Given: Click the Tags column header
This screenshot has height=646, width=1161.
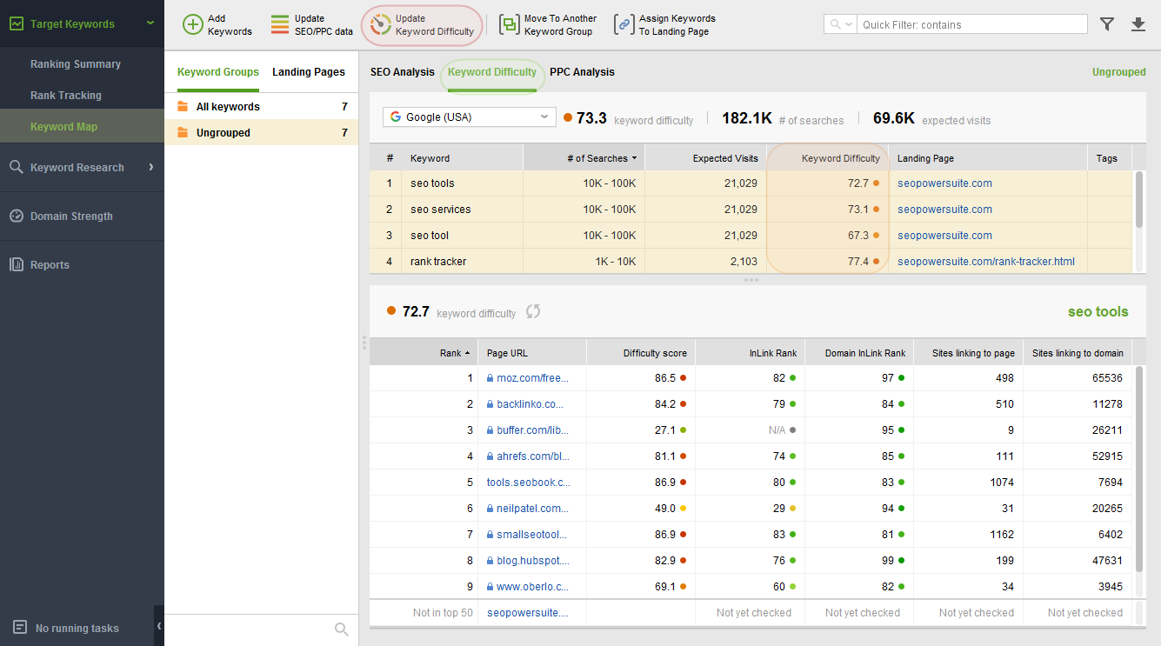Looking at the screenshot, I should (1109, 158).
